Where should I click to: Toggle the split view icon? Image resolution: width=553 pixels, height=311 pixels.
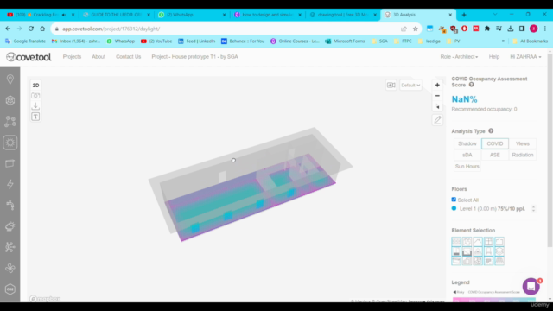click(x=391, y=85)
